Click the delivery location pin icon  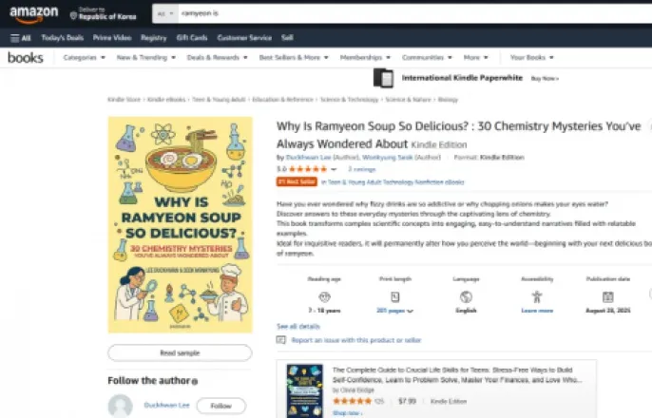[x=73, y=16]
